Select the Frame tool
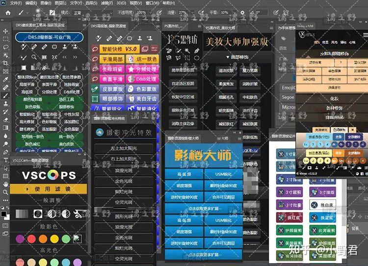This screenshot has width=368, height=266. coord(5,71)
